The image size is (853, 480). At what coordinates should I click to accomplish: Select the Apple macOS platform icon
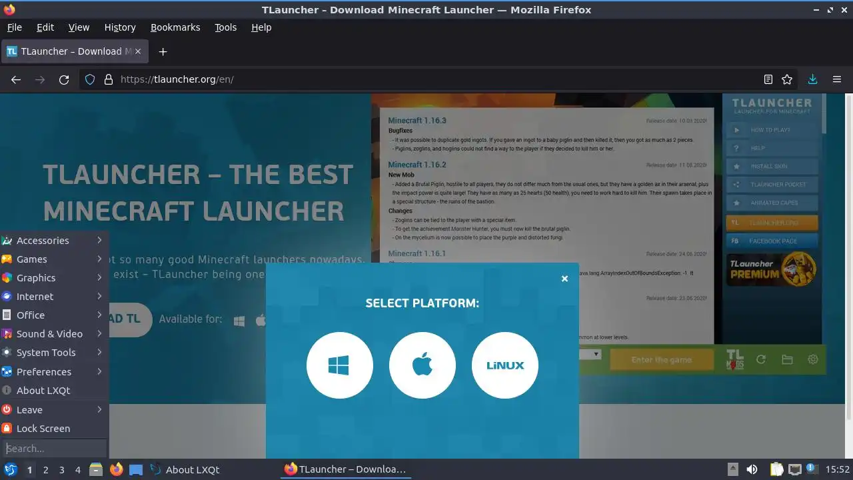coord(423,365)
